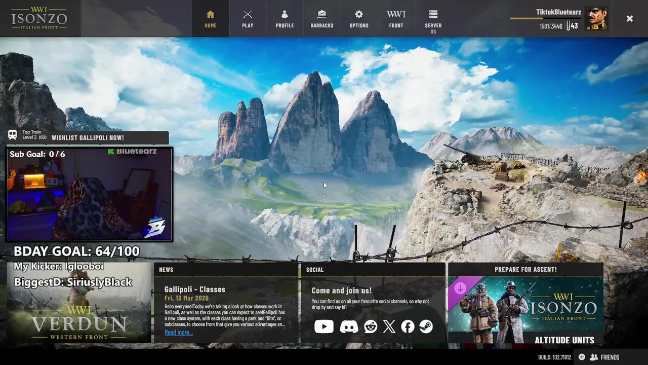This screenshot has width=648, height=365.
Task: Click the Bday Goal 64/100 text
Action: (x=76, y=251)
